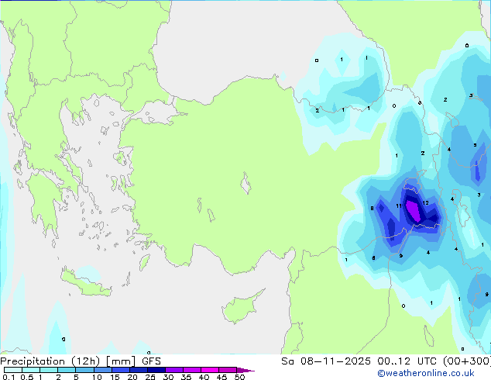Select the 40–45 mm bright pink swatch
Viewport: 491px width, 380px height.
210,370
